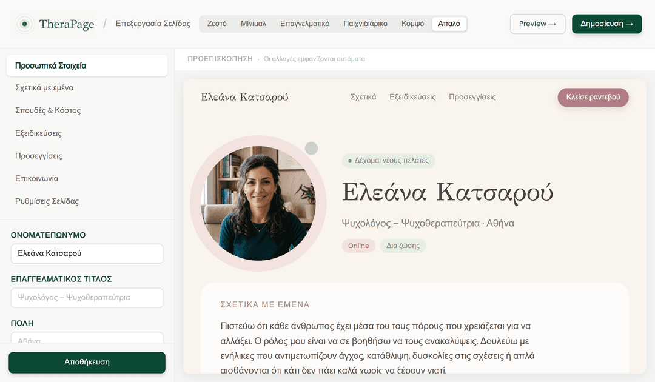Click the ΠΡΟΕΠΙΣΚΟΠΗΣΗ label
Viewport: 655px width, 382px height.
220,59
